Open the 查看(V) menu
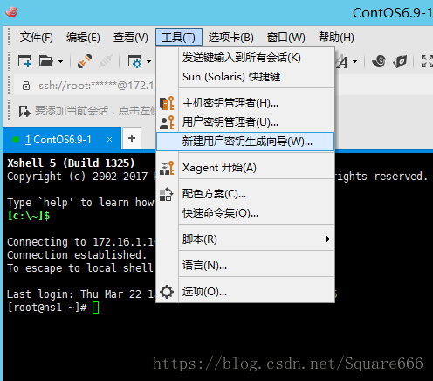The height and width of the screenshot is (381, 433). 131,38
